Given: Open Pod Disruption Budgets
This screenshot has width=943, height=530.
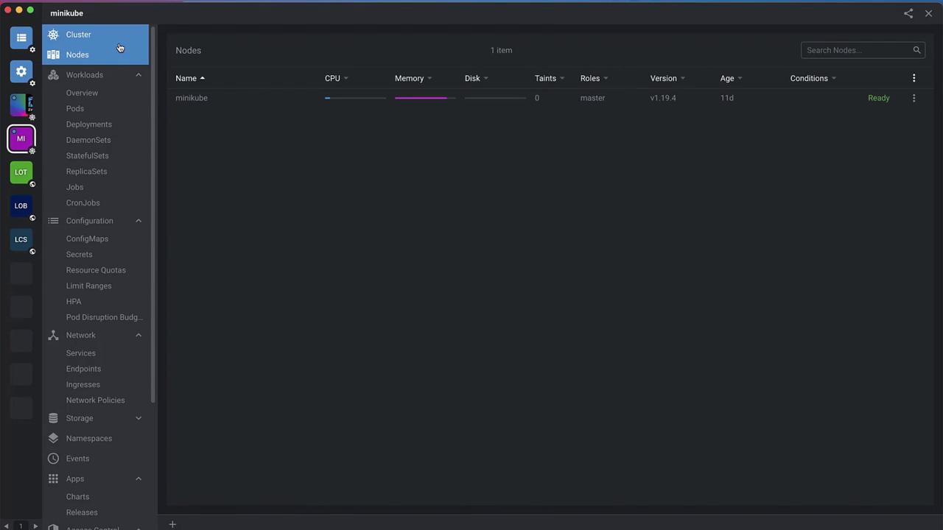Looking at the screenshot, I should click(x=105, y=317).
